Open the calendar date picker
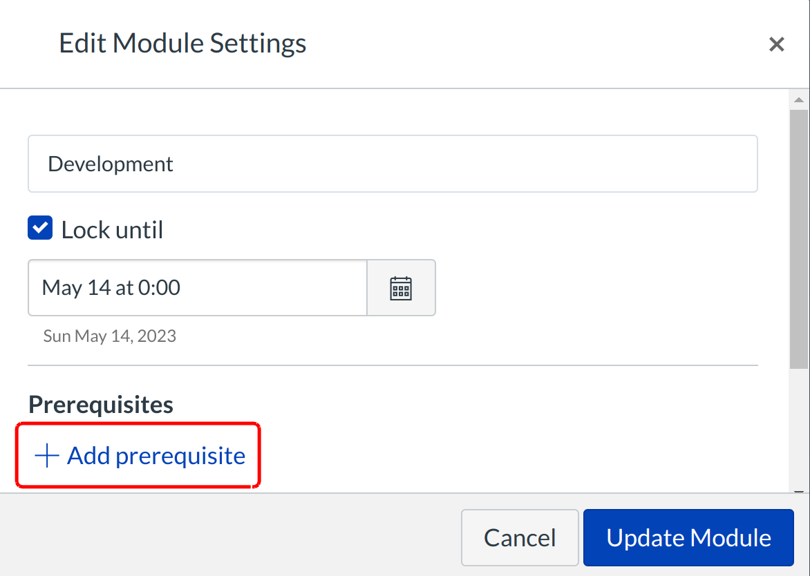810x576 pixels. (401, 288)
